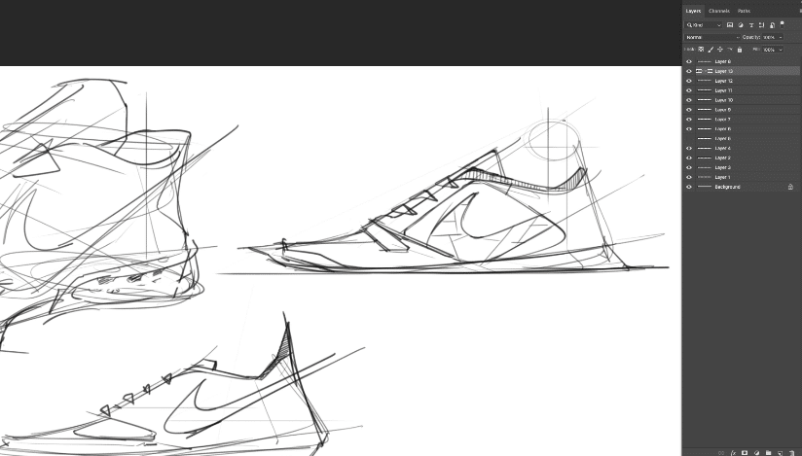Select the Background layer name
802x456 pixels.
coord(727,187)
